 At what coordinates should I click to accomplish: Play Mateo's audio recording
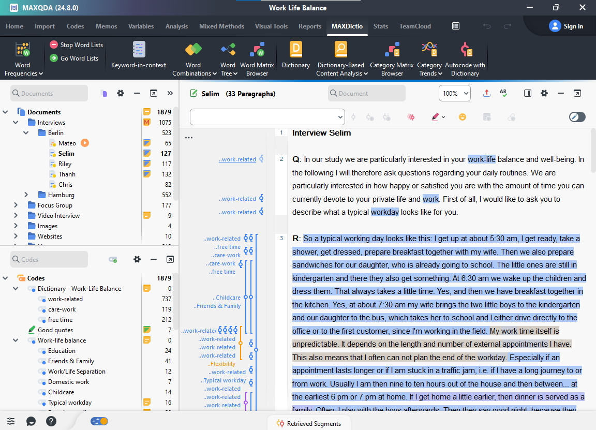[x=85, y=143]
